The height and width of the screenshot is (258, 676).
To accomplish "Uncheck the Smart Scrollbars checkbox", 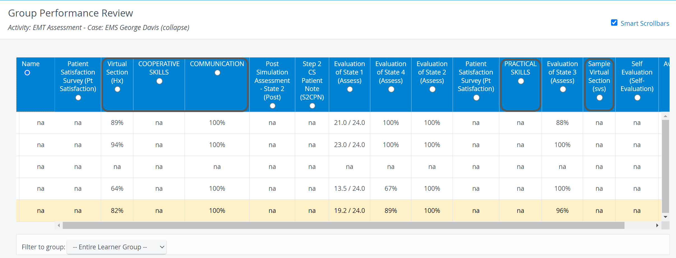I will click(614, 23).
